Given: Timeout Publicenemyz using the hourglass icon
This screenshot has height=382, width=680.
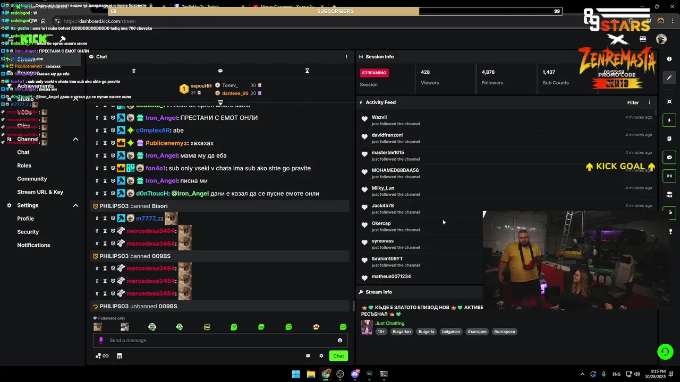Looking at the screenshot, I should point(105,143).
